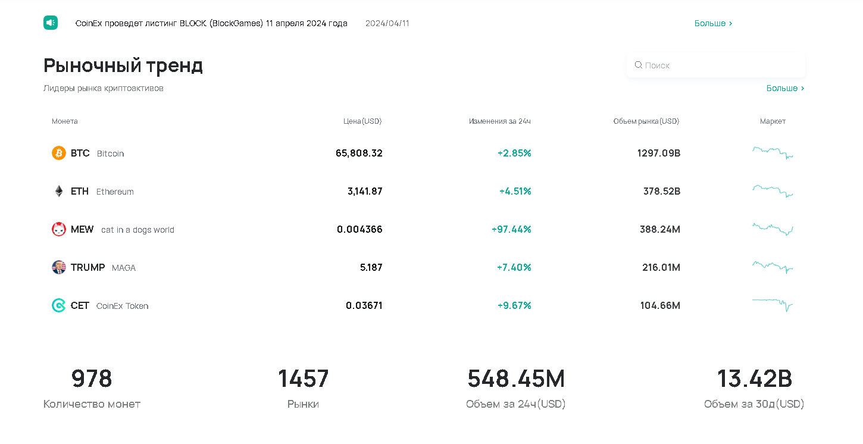Screen dimensions: 863x444
Task: Open the MEW market sparkline chart
Action: pyautogui.click(x=773, y=229)
